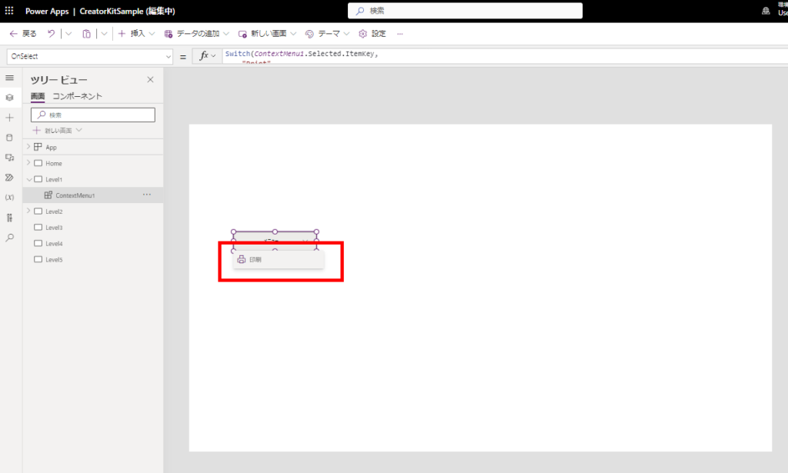
Task: Click the top search box
Action: point(465,11)
